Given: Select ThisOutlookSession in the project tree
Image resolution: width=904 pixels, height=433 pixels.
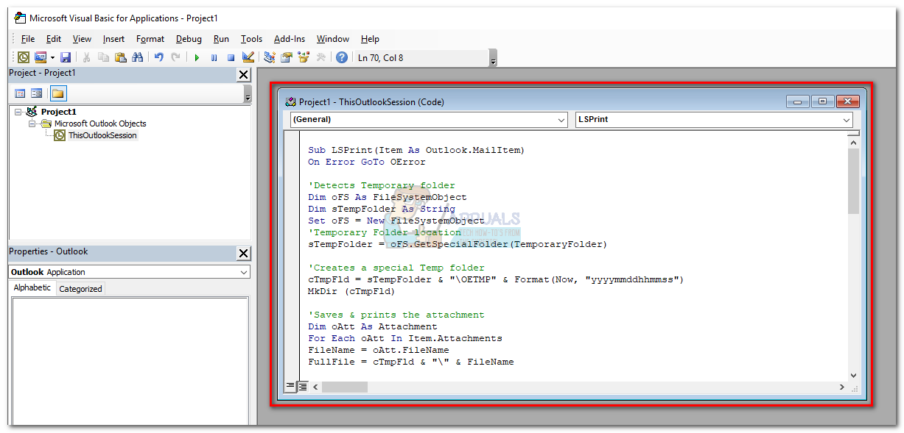Looking at the screenshot, I should point(102,135).
